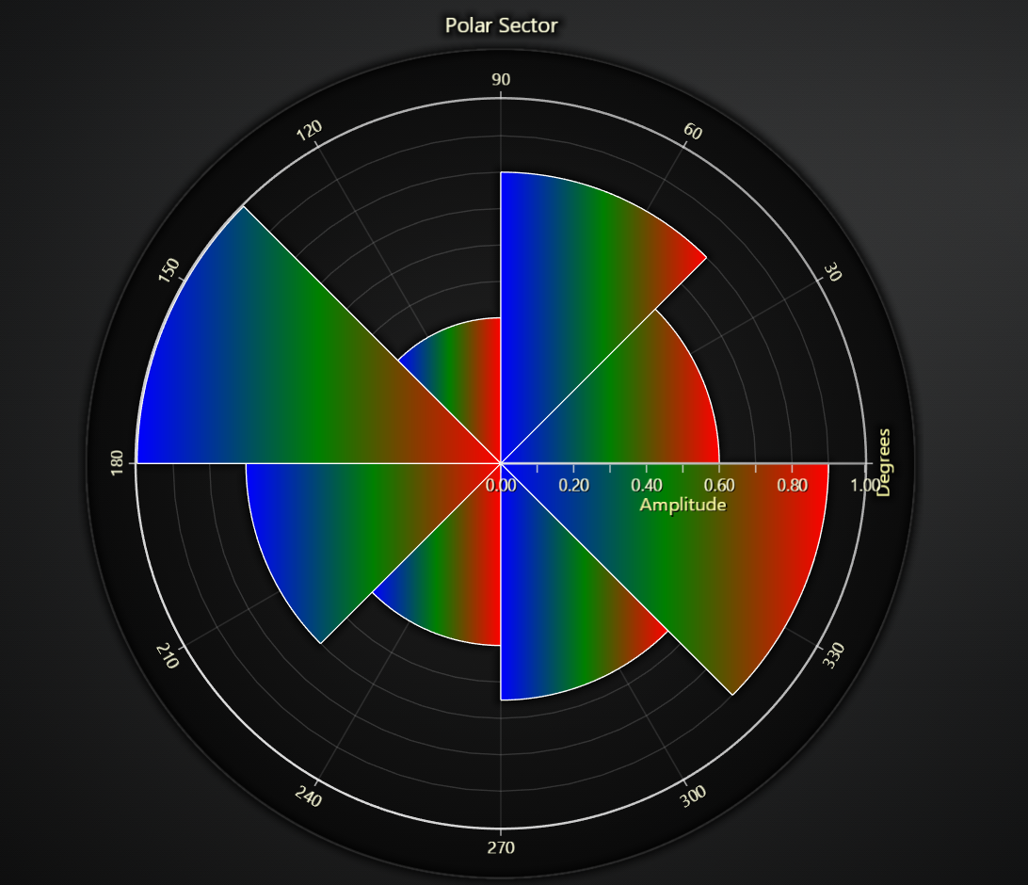Click the 'Degrees' axis title
Screen dimensions: 1028x885
click(884, 462)
